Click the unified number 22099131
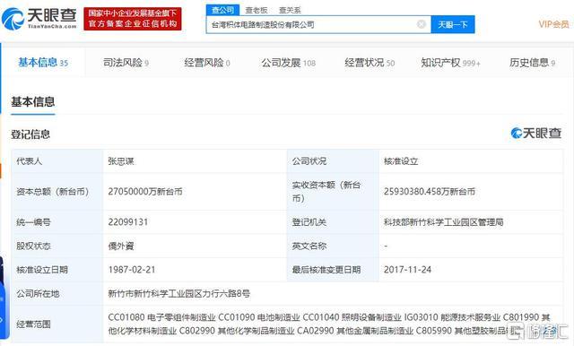This screenshot has height=346, width=574. 128,222
